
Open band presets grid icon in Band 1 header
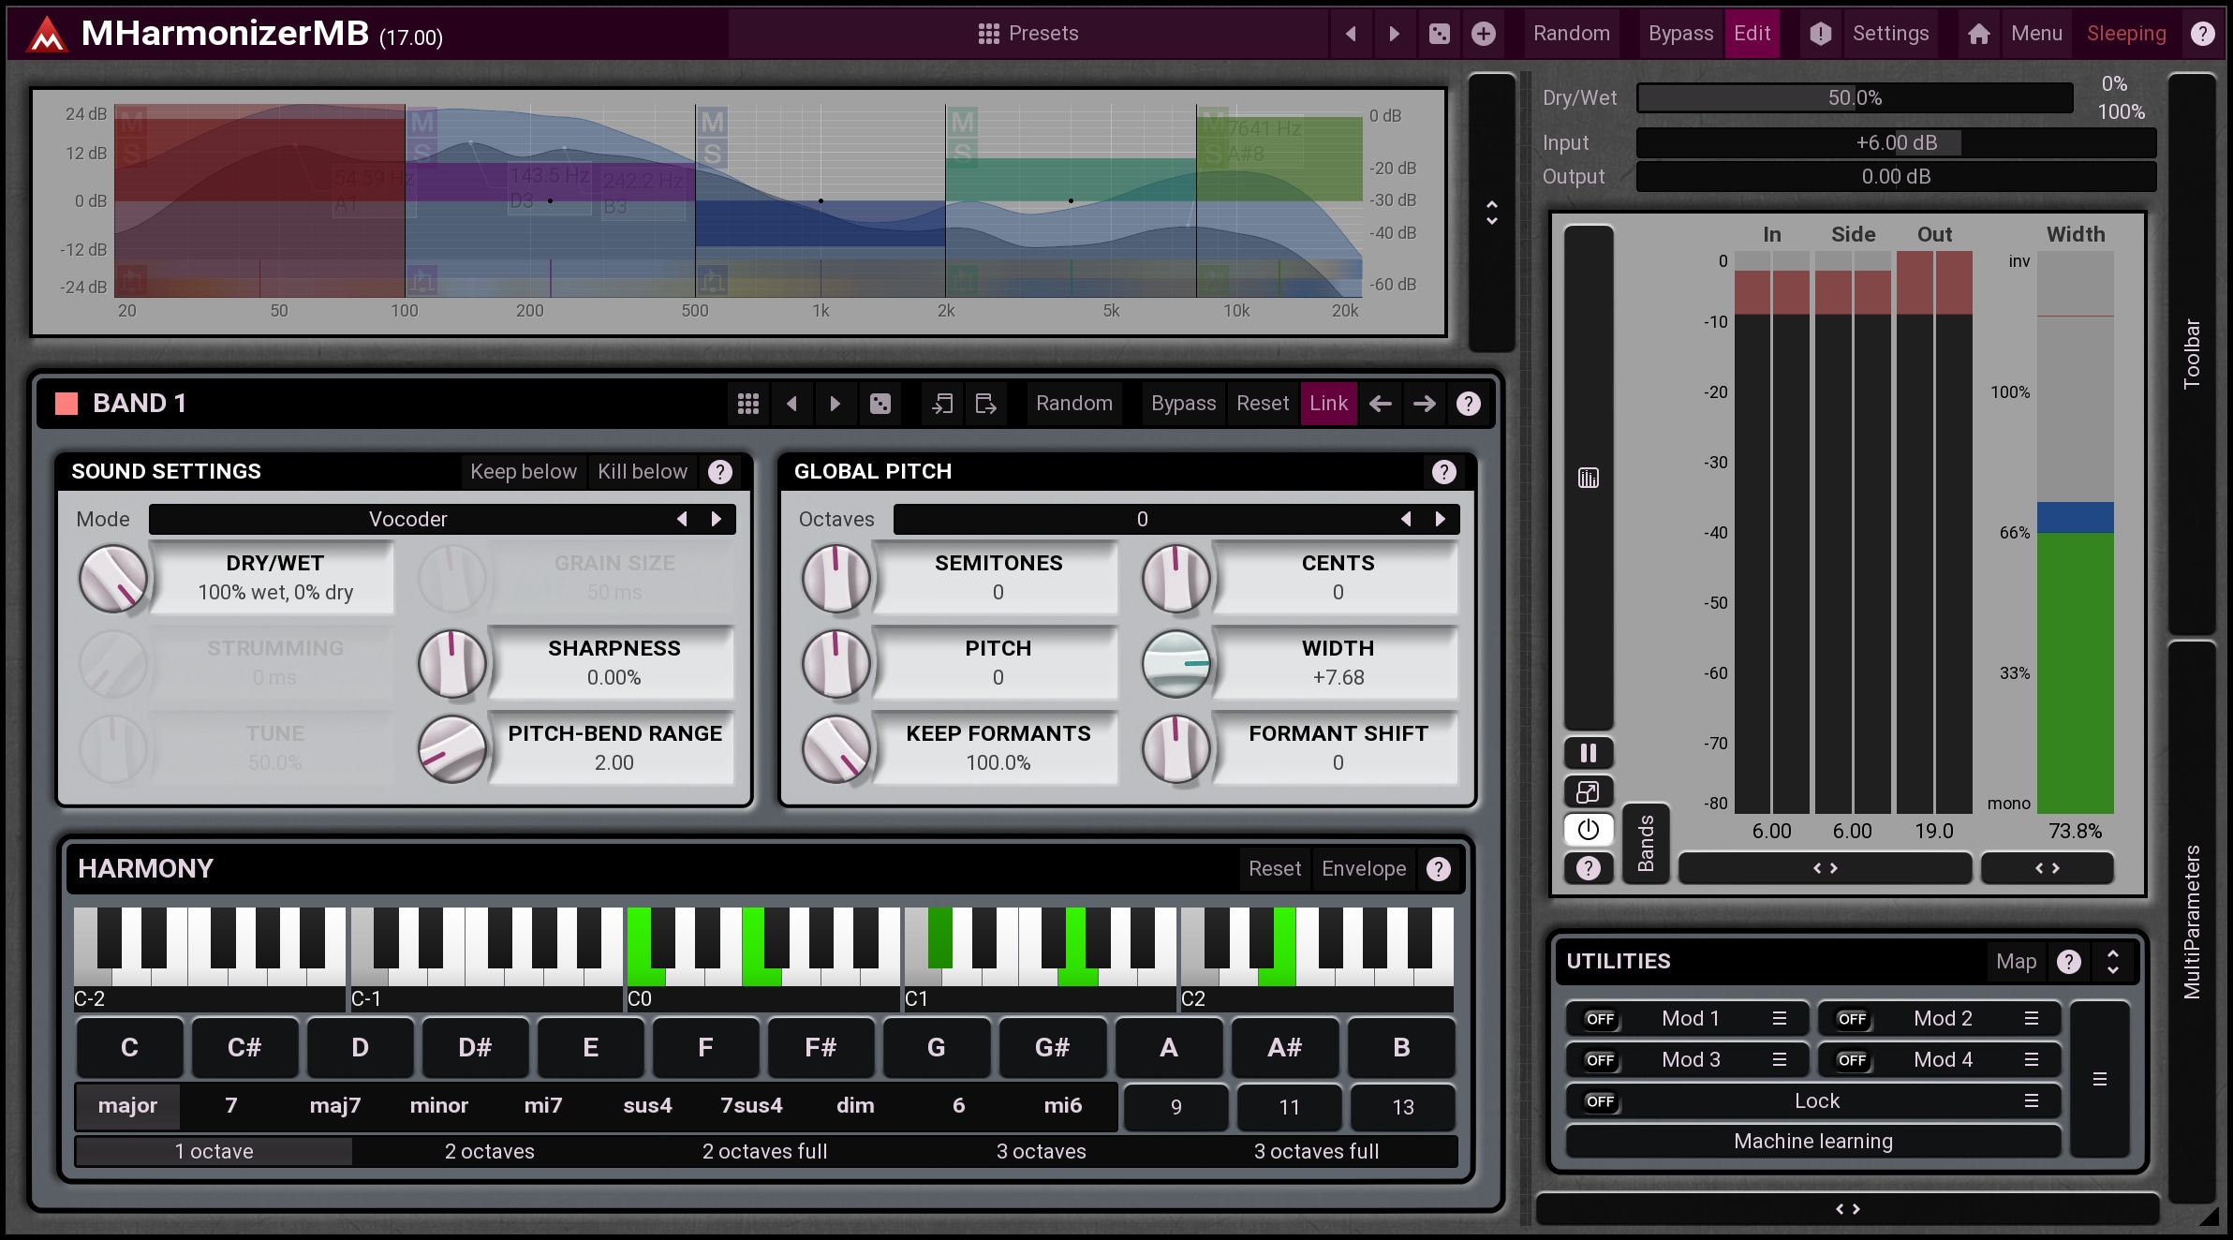tap(747, 404)
